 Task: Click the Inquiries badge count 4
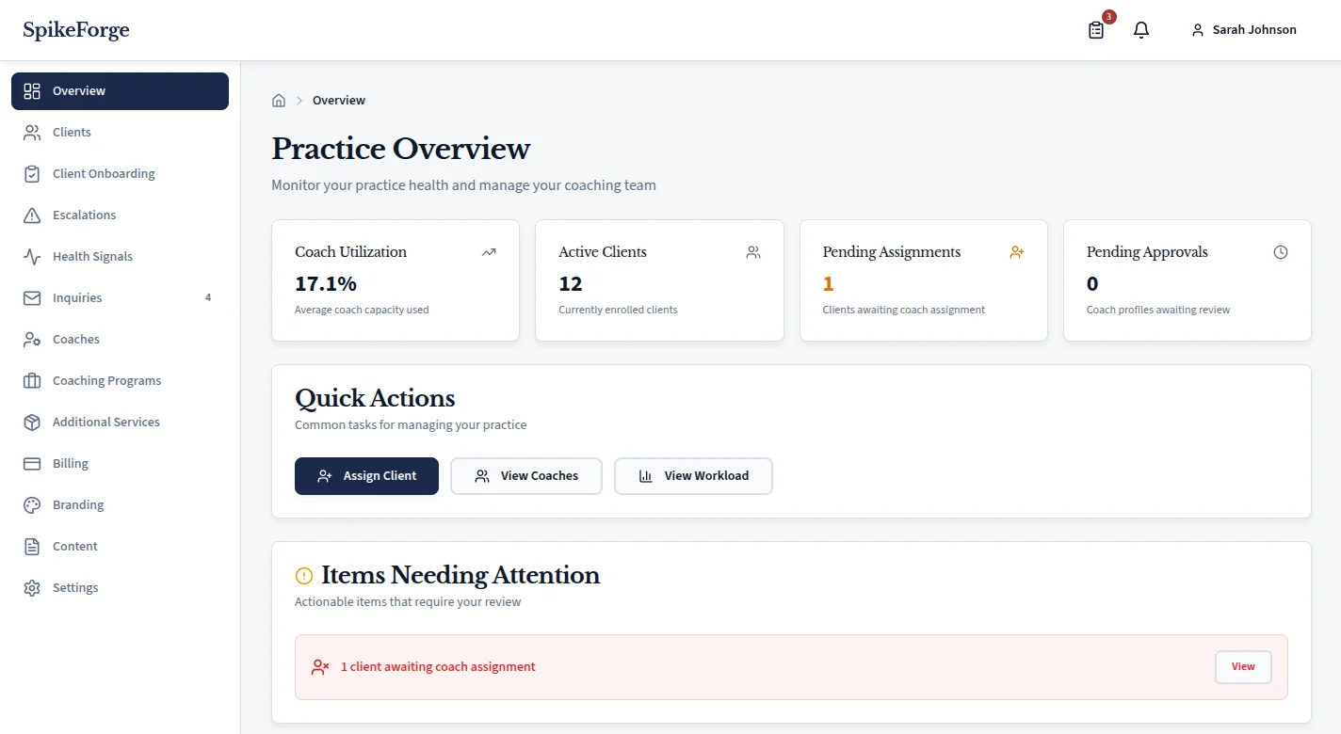[x=208, y=298]
